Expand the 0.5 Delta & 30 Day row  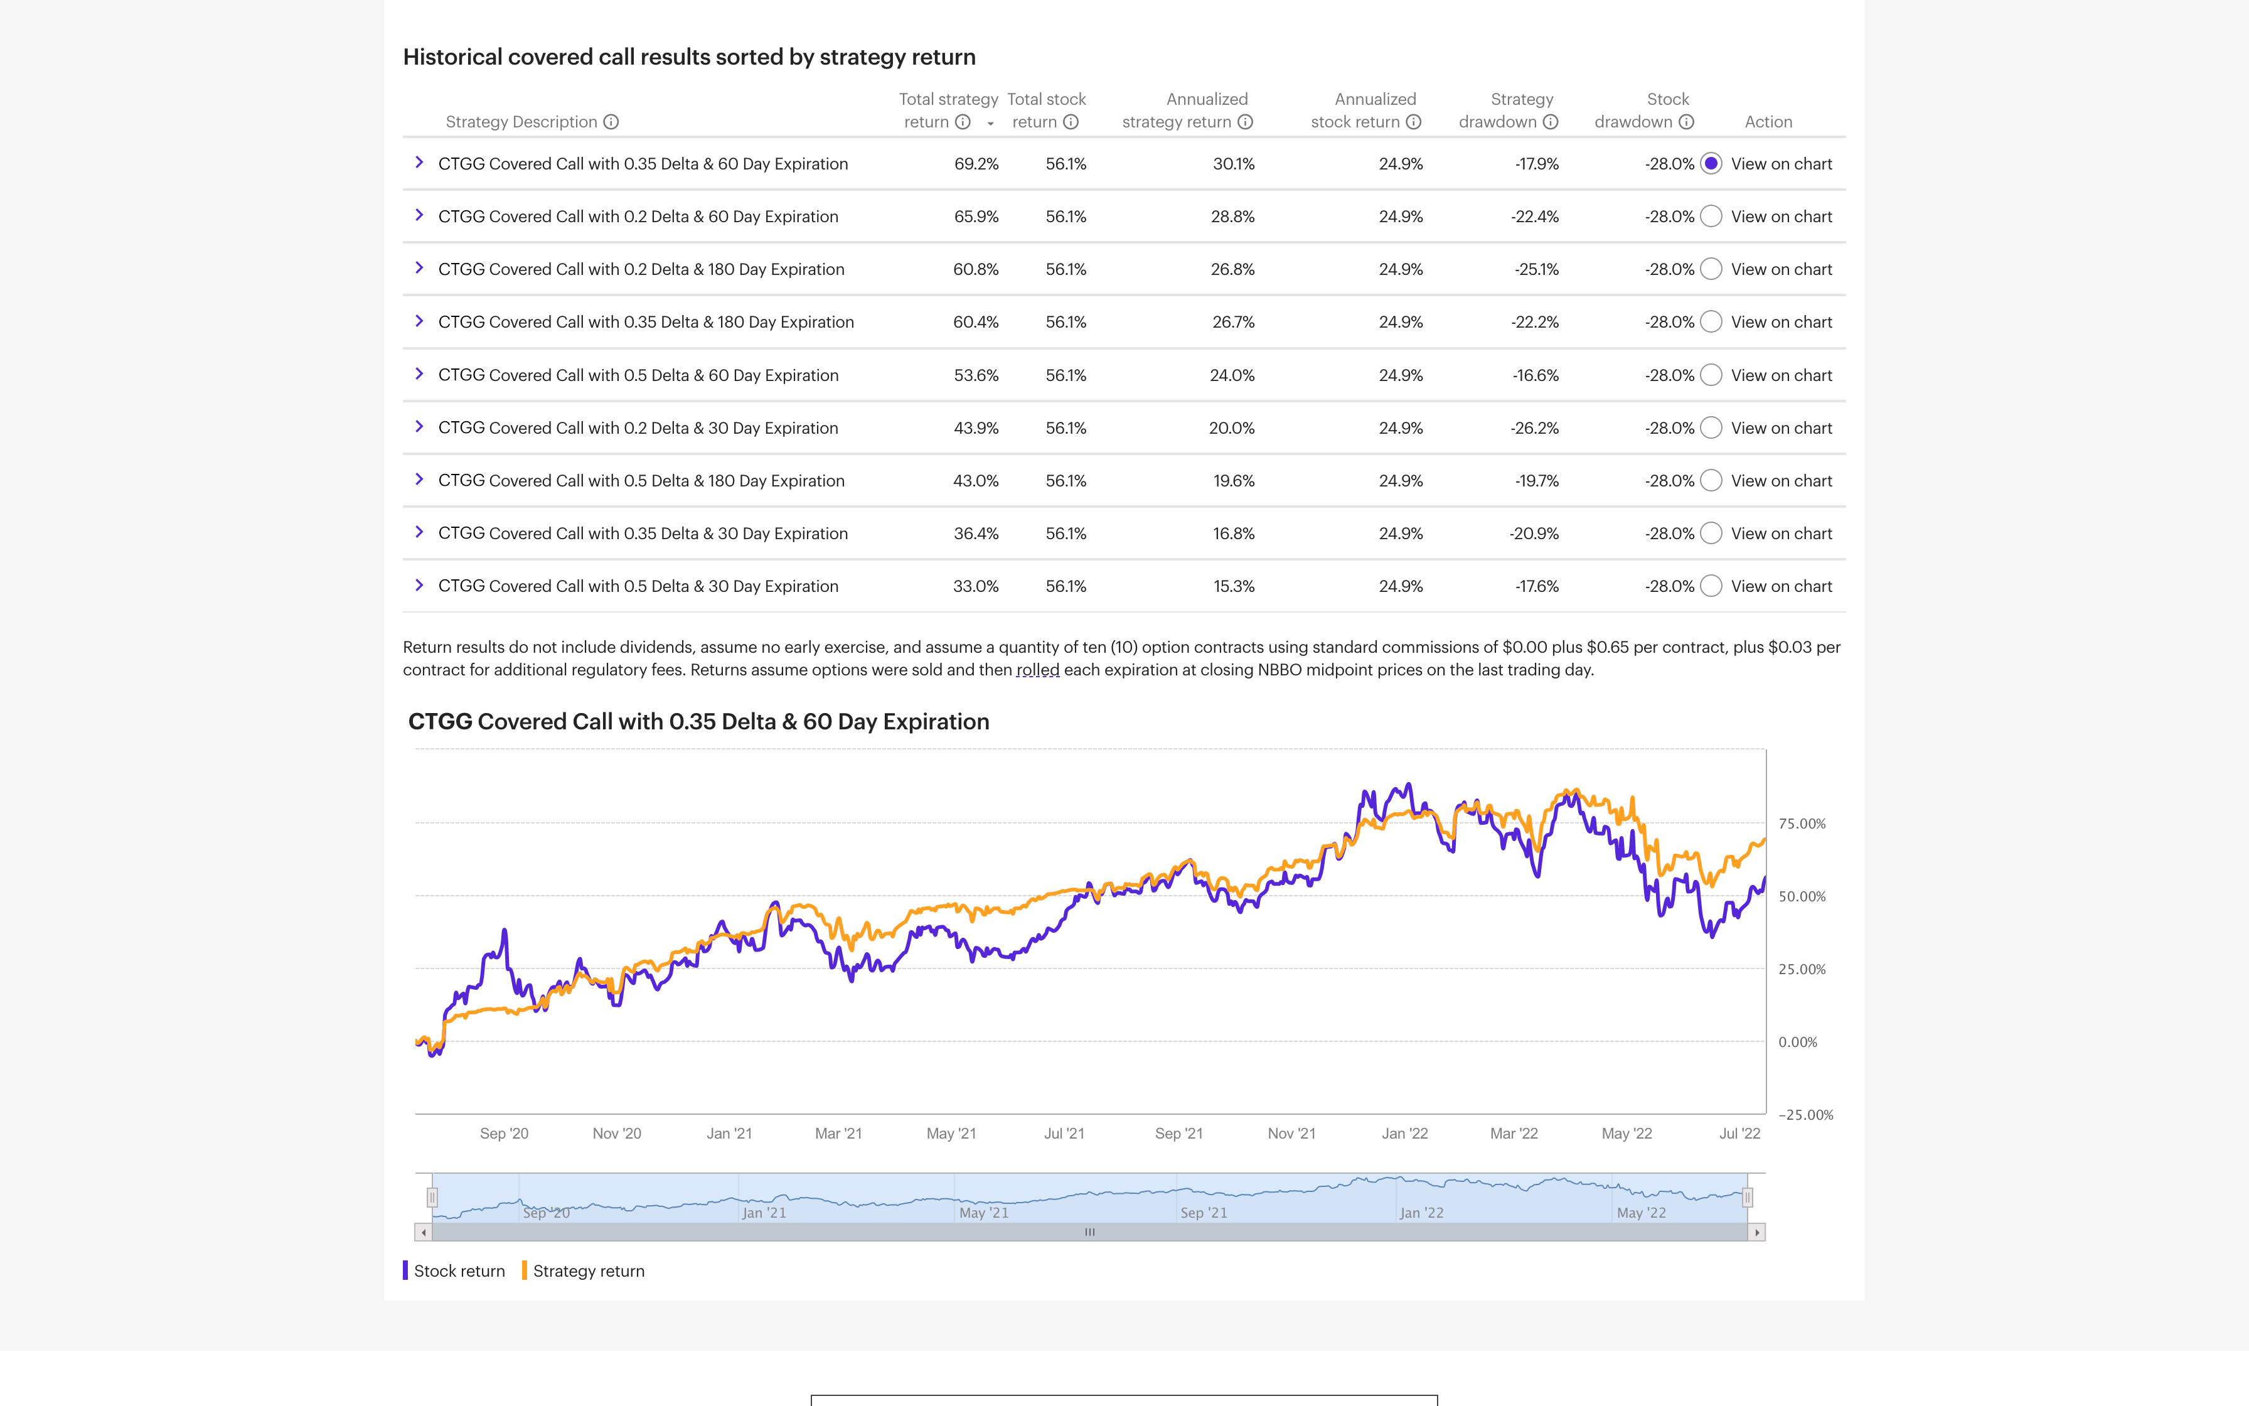coord(419,586)
